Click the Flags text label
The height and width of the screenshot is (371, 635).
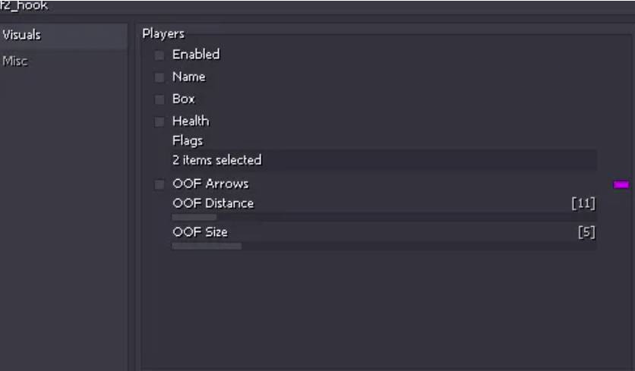tap(188, 140)
